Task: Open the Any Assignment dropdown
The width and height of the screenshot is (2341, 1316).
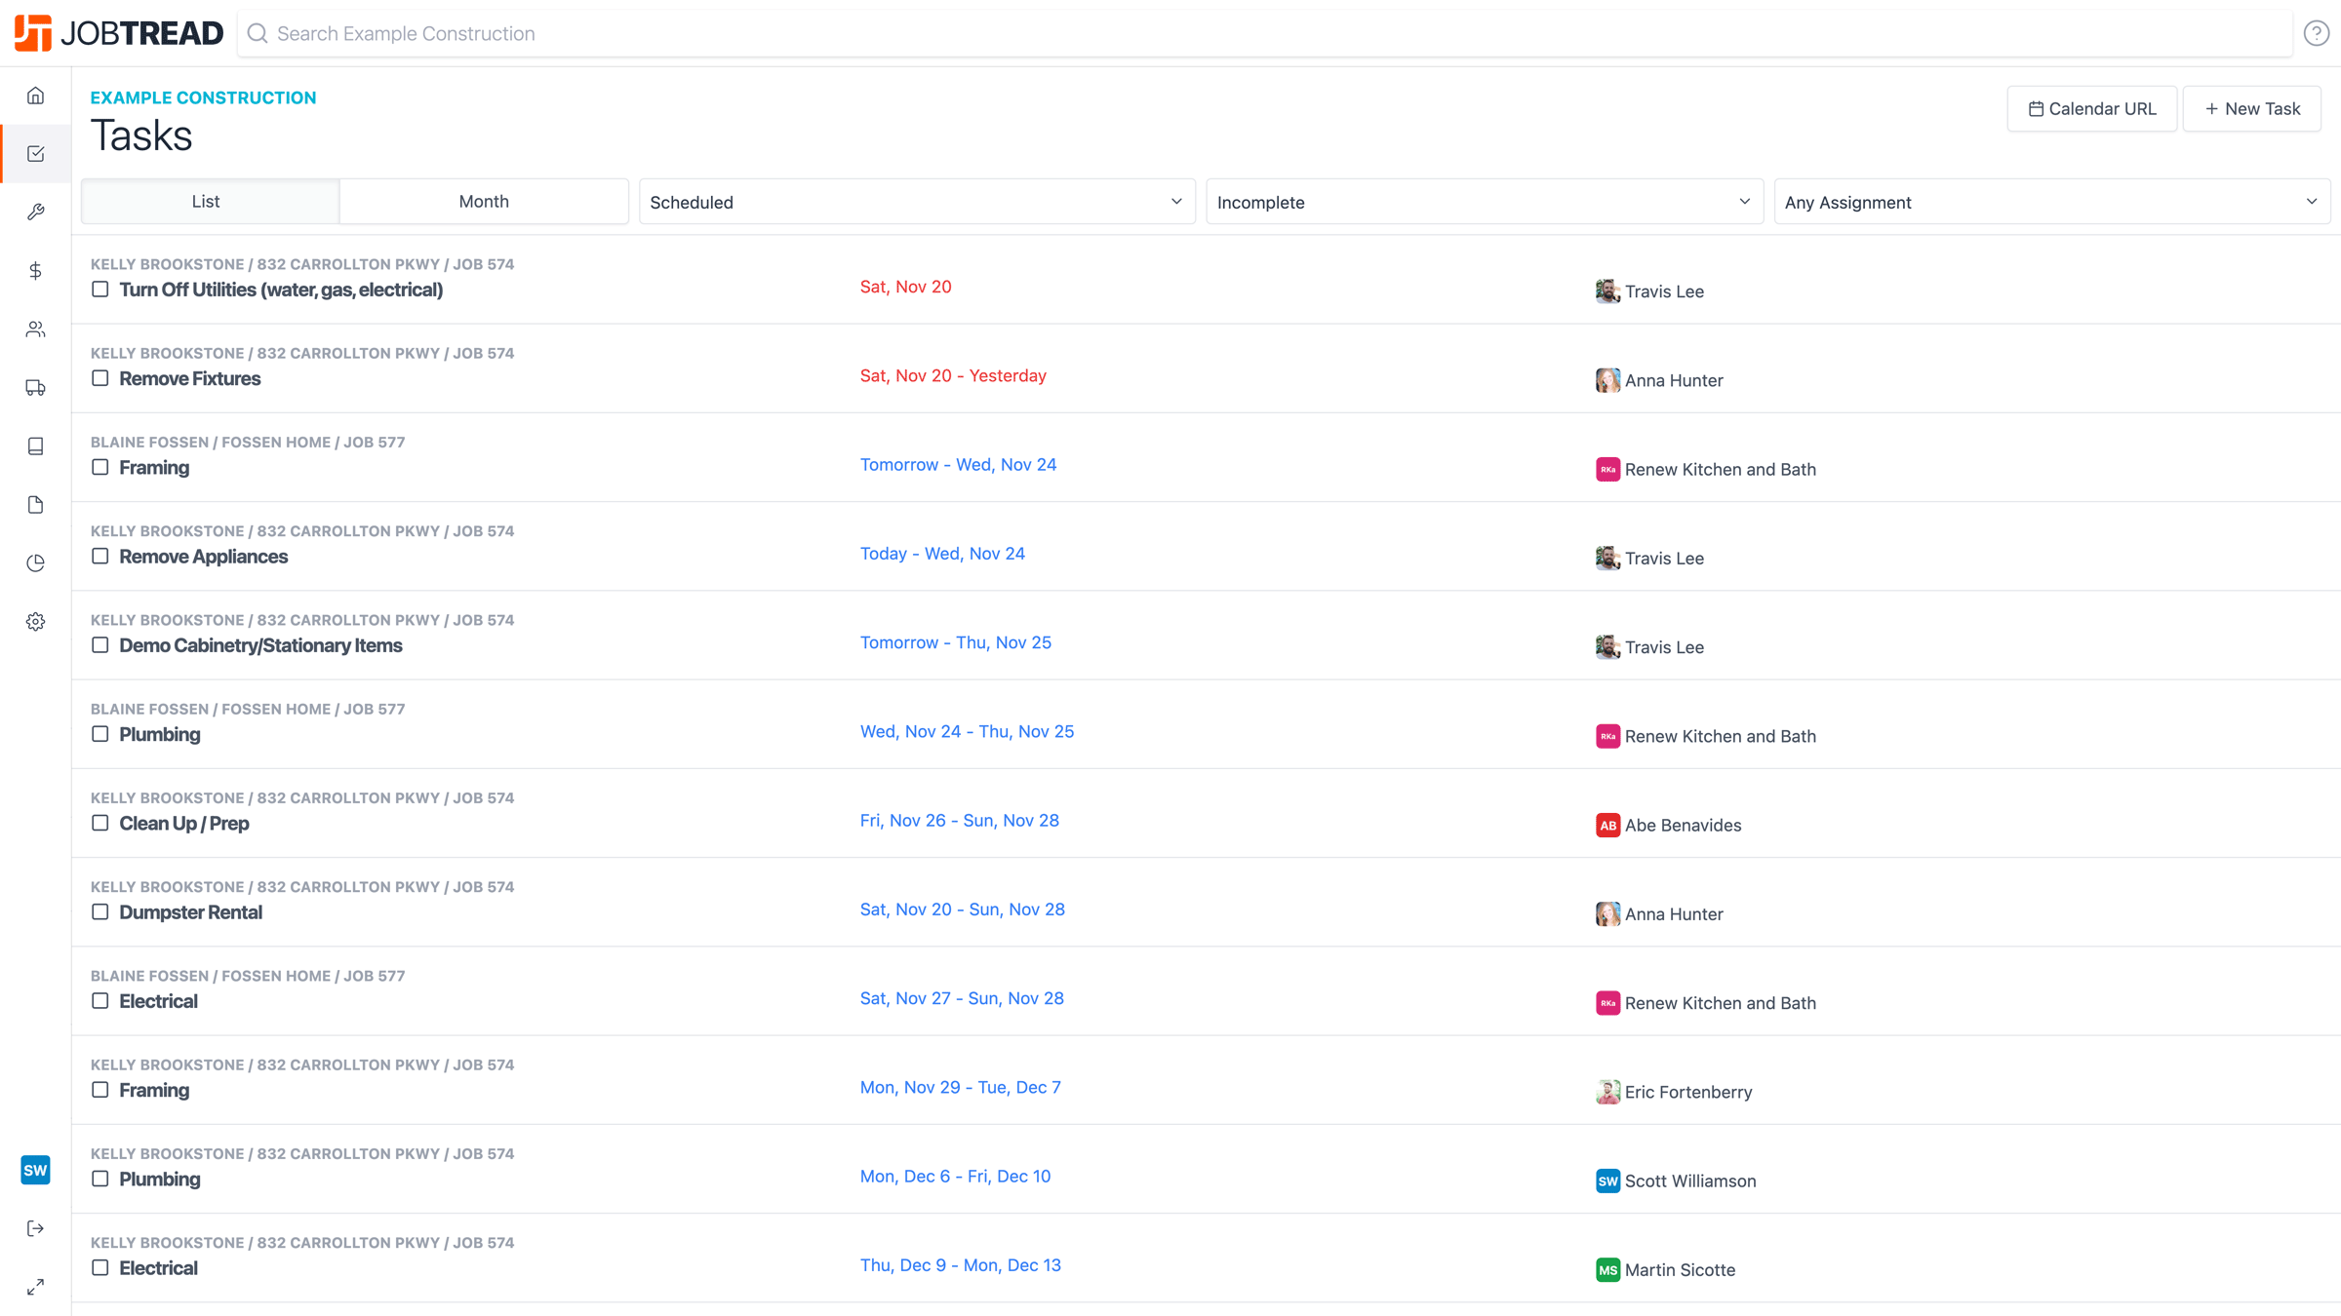Action: tap(2050, 202)
